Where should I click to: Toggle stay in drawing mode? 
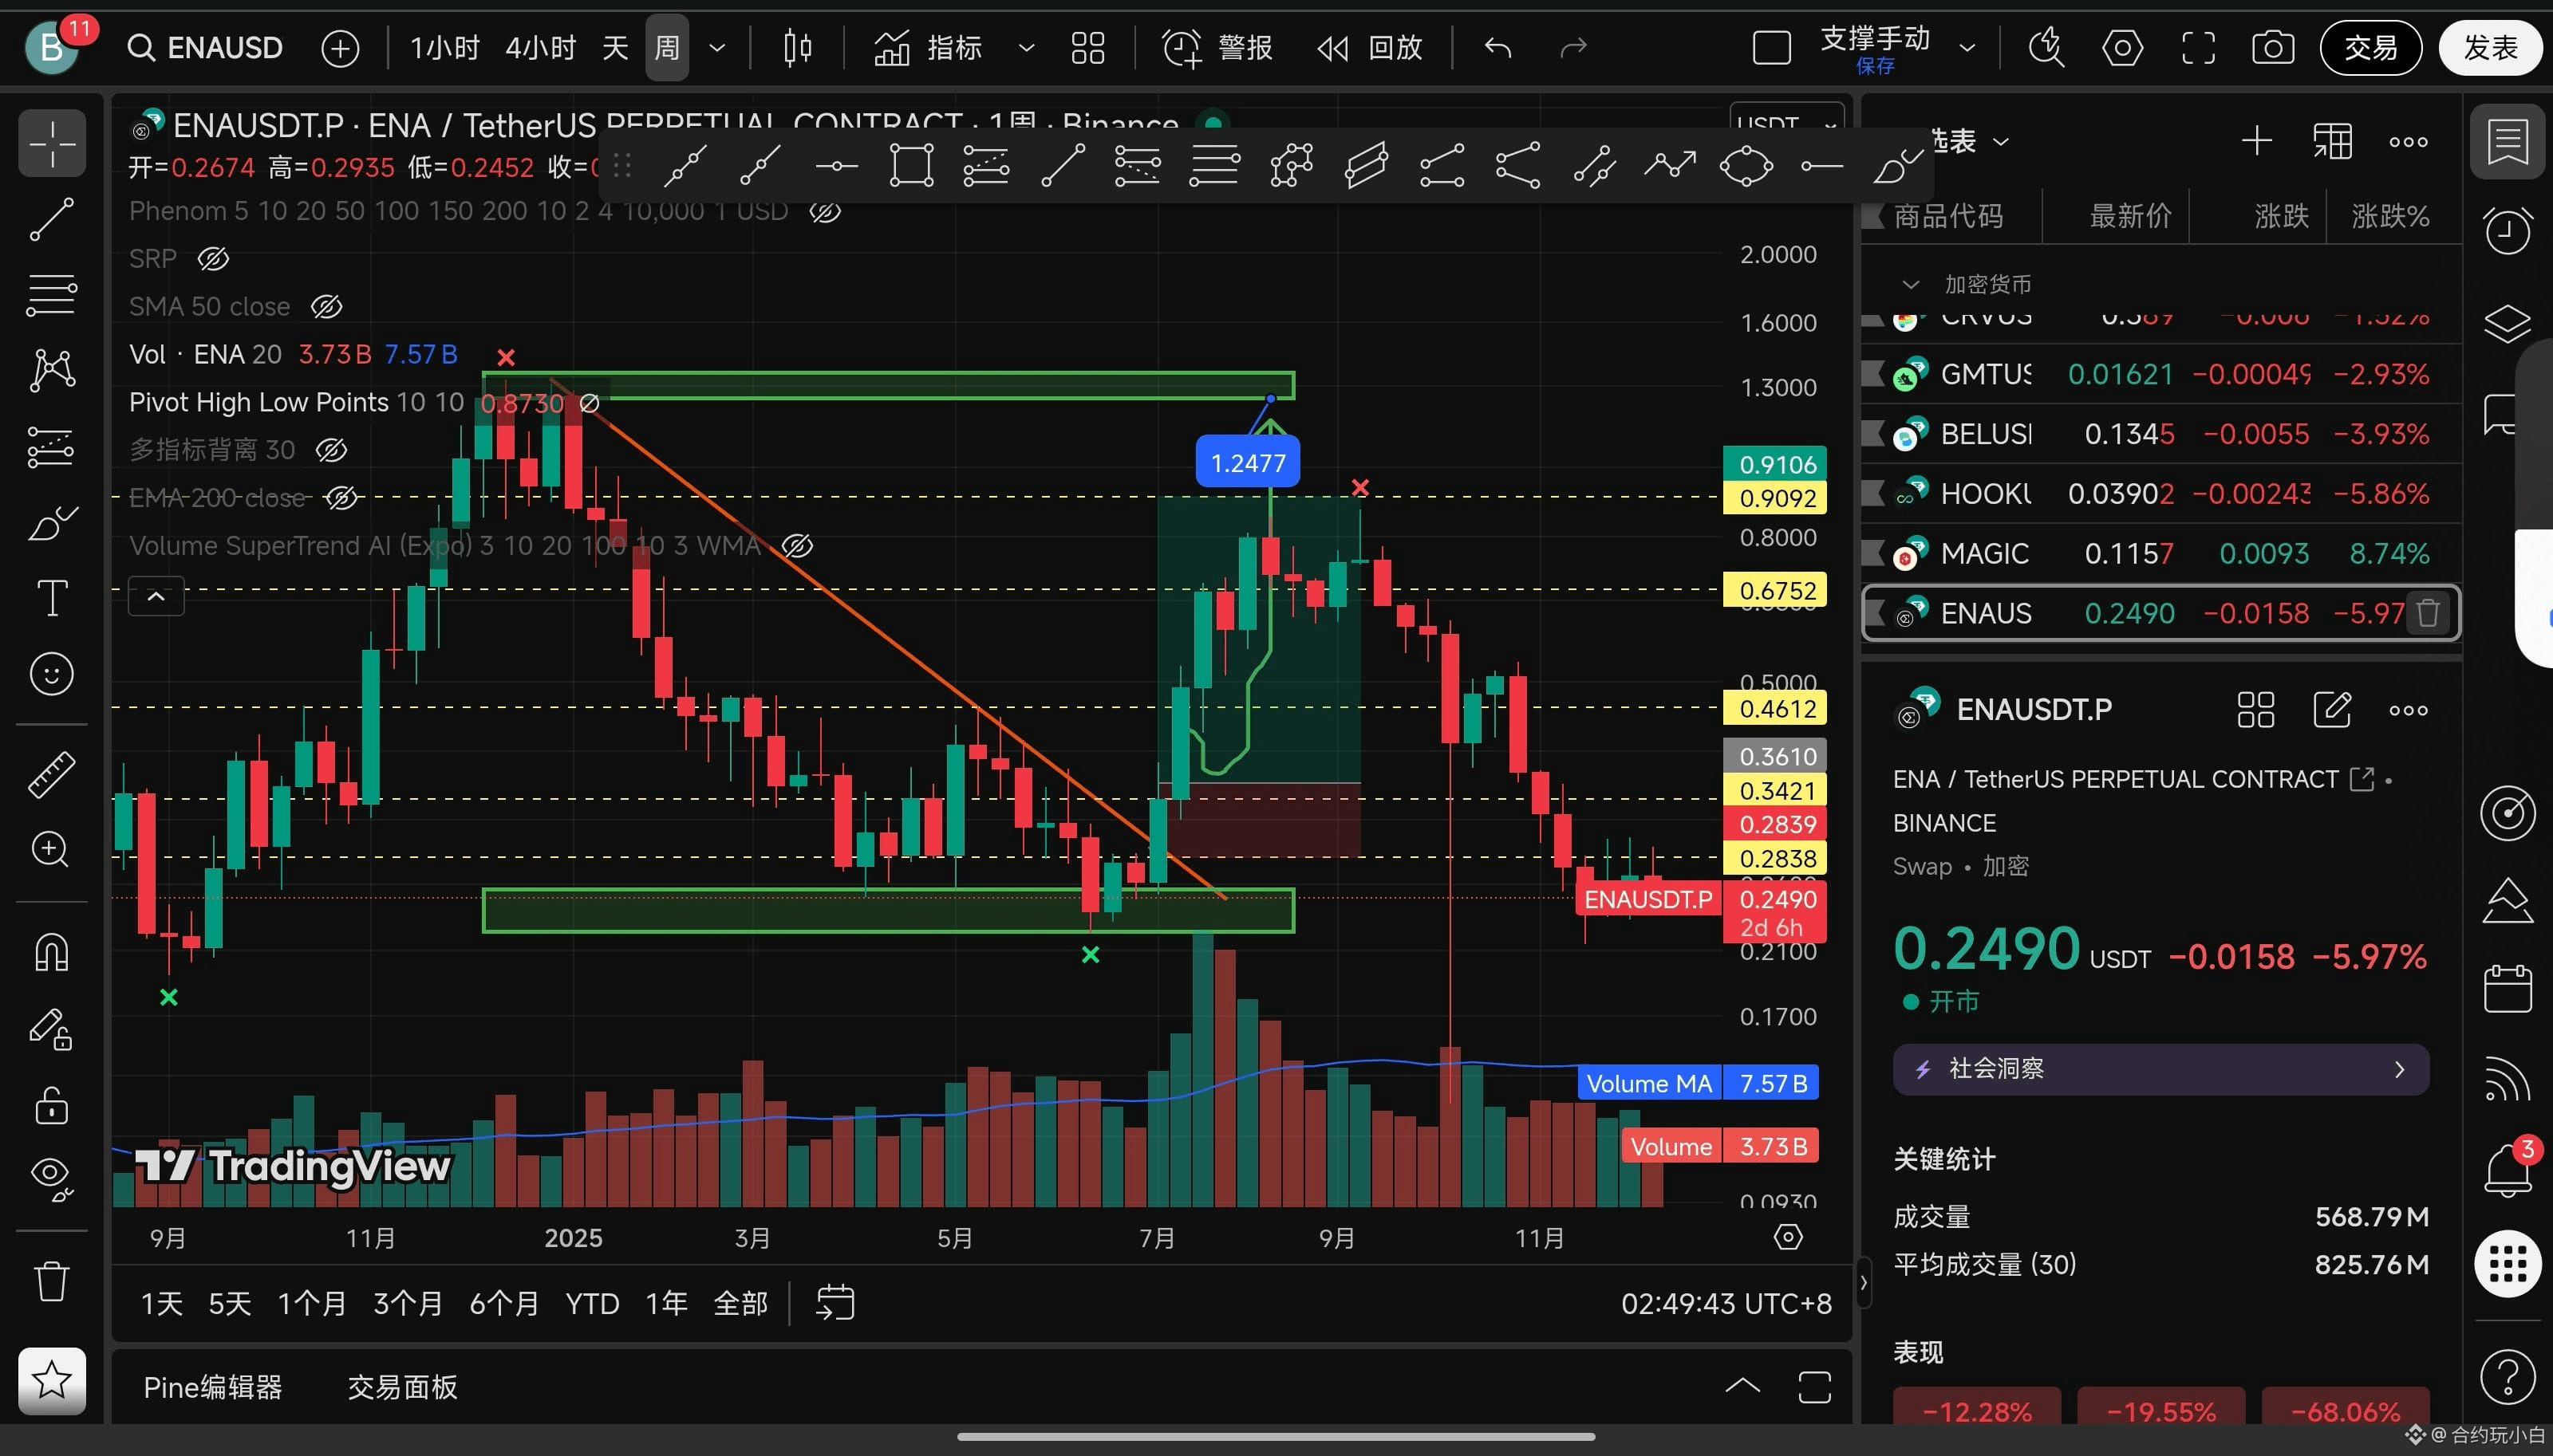point(52,1029)
